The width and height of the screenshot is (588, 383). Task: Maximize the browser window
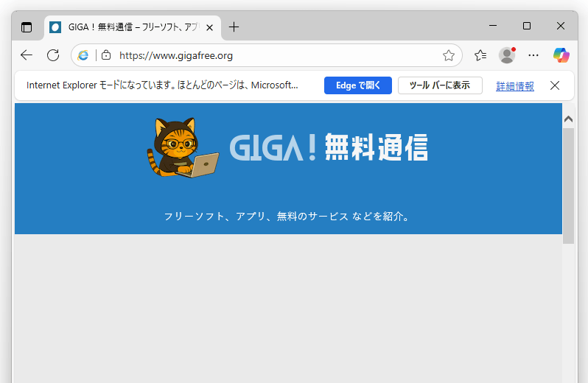(x=527, y=26)
